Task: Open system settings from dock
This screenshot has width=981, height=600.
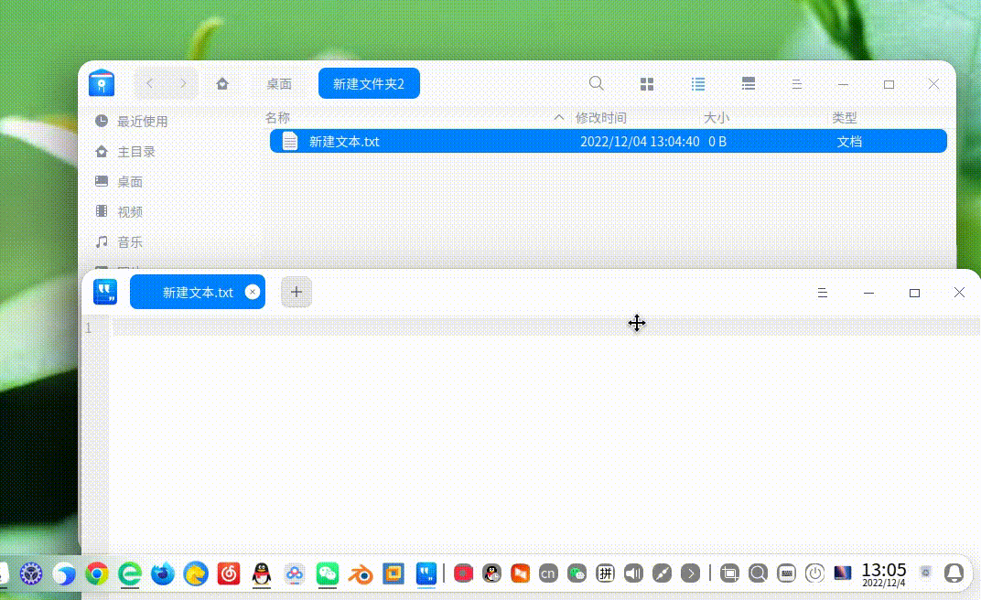Action: [x=31, y=573]
